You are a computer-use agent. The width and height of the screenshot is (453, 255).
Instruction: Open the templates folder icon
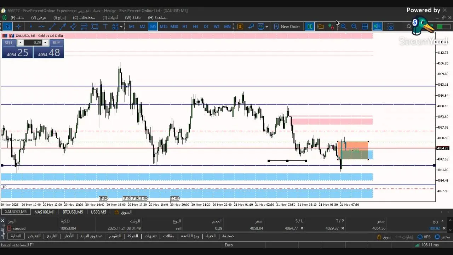pyautogui.click(x=321, y=27)
